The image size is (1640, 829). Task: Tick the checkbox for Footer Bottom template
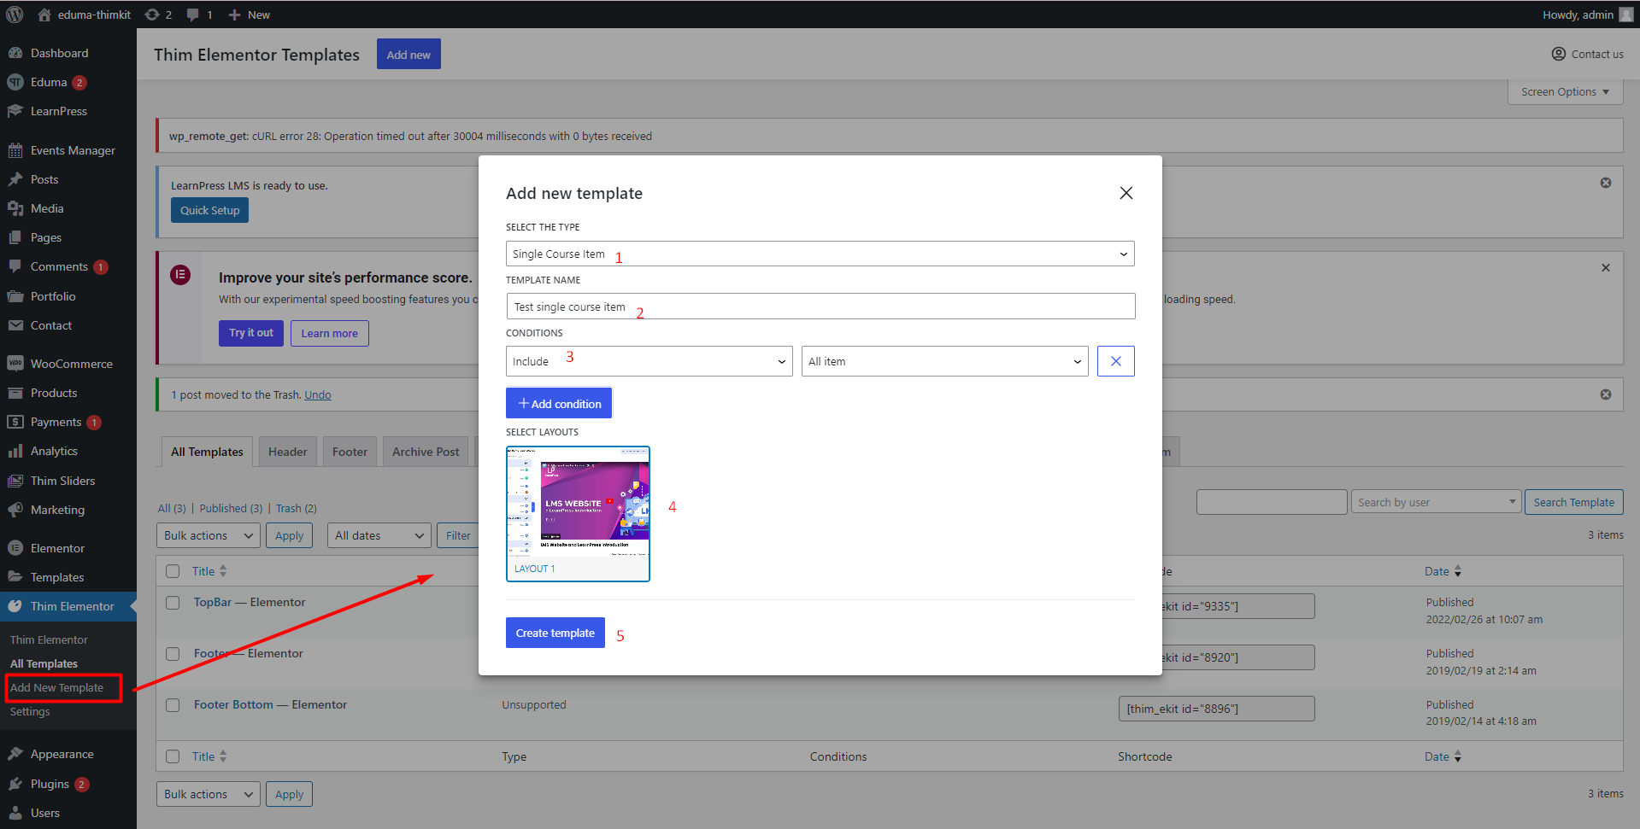click(x=173, y=705)
